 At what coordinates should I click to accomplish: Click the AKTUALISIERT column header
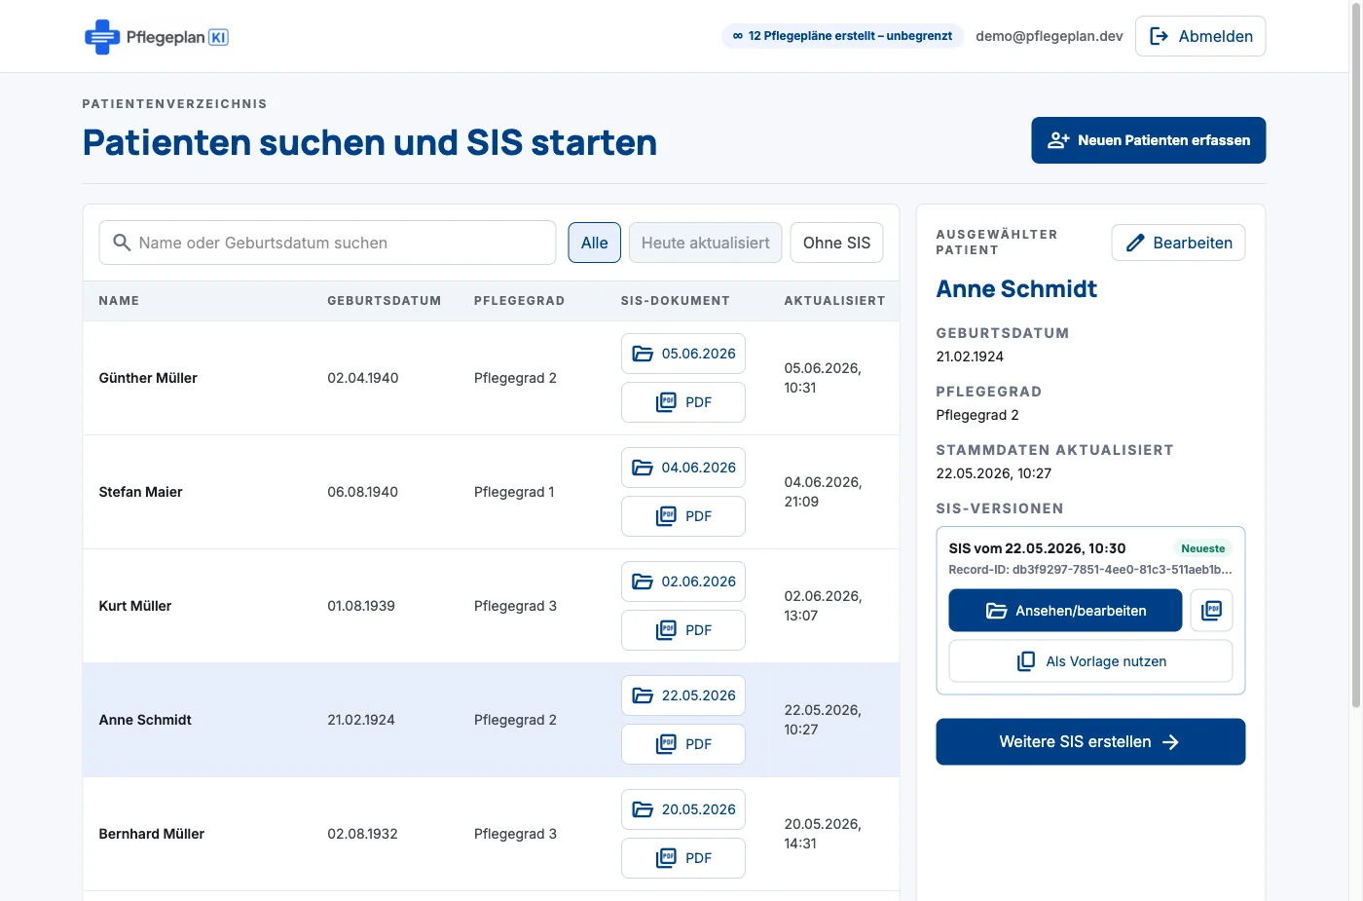tap(835, 301)
